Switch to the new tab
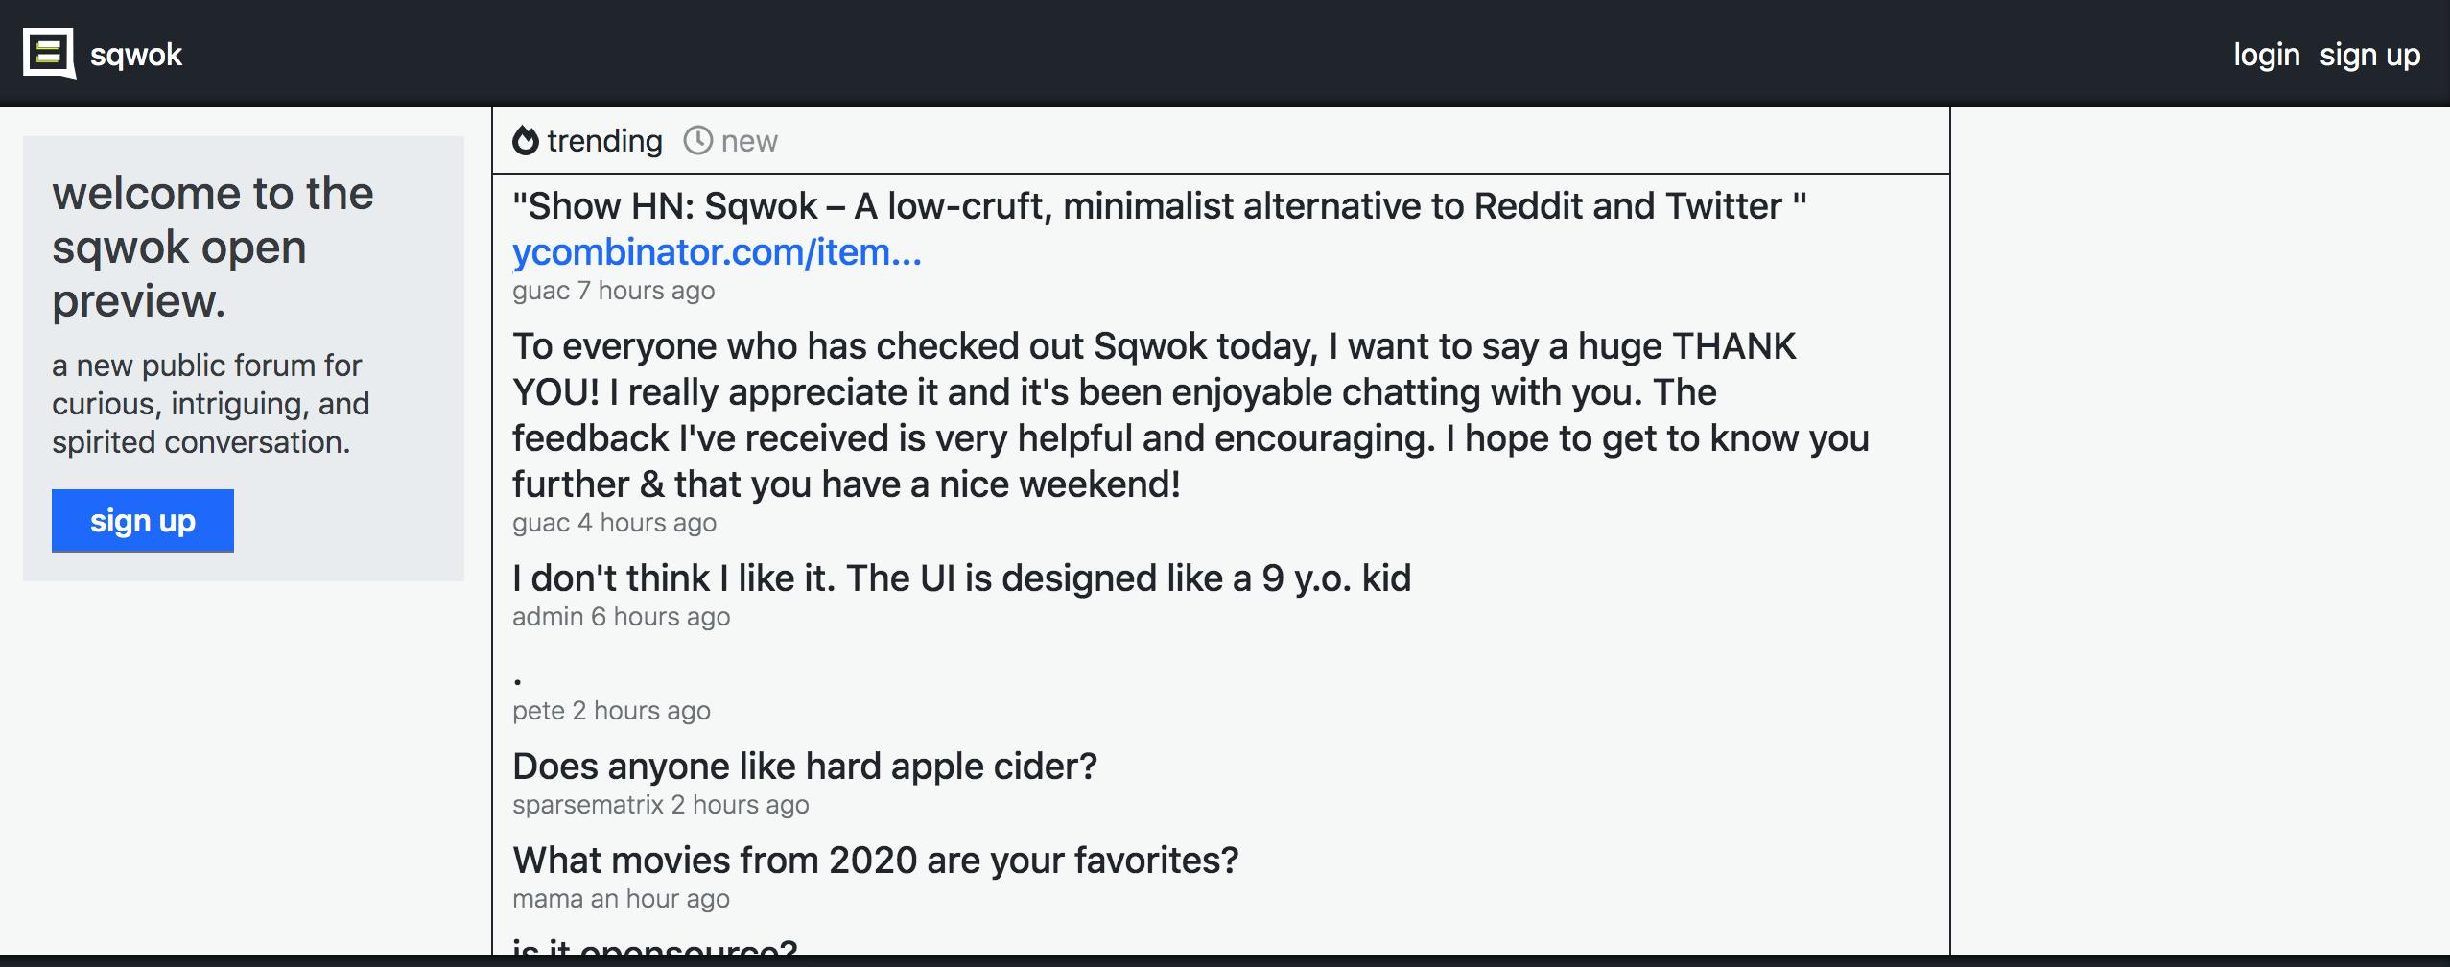Image resolution: width=2450 pixels, height=967 pixels. point(730,141)
